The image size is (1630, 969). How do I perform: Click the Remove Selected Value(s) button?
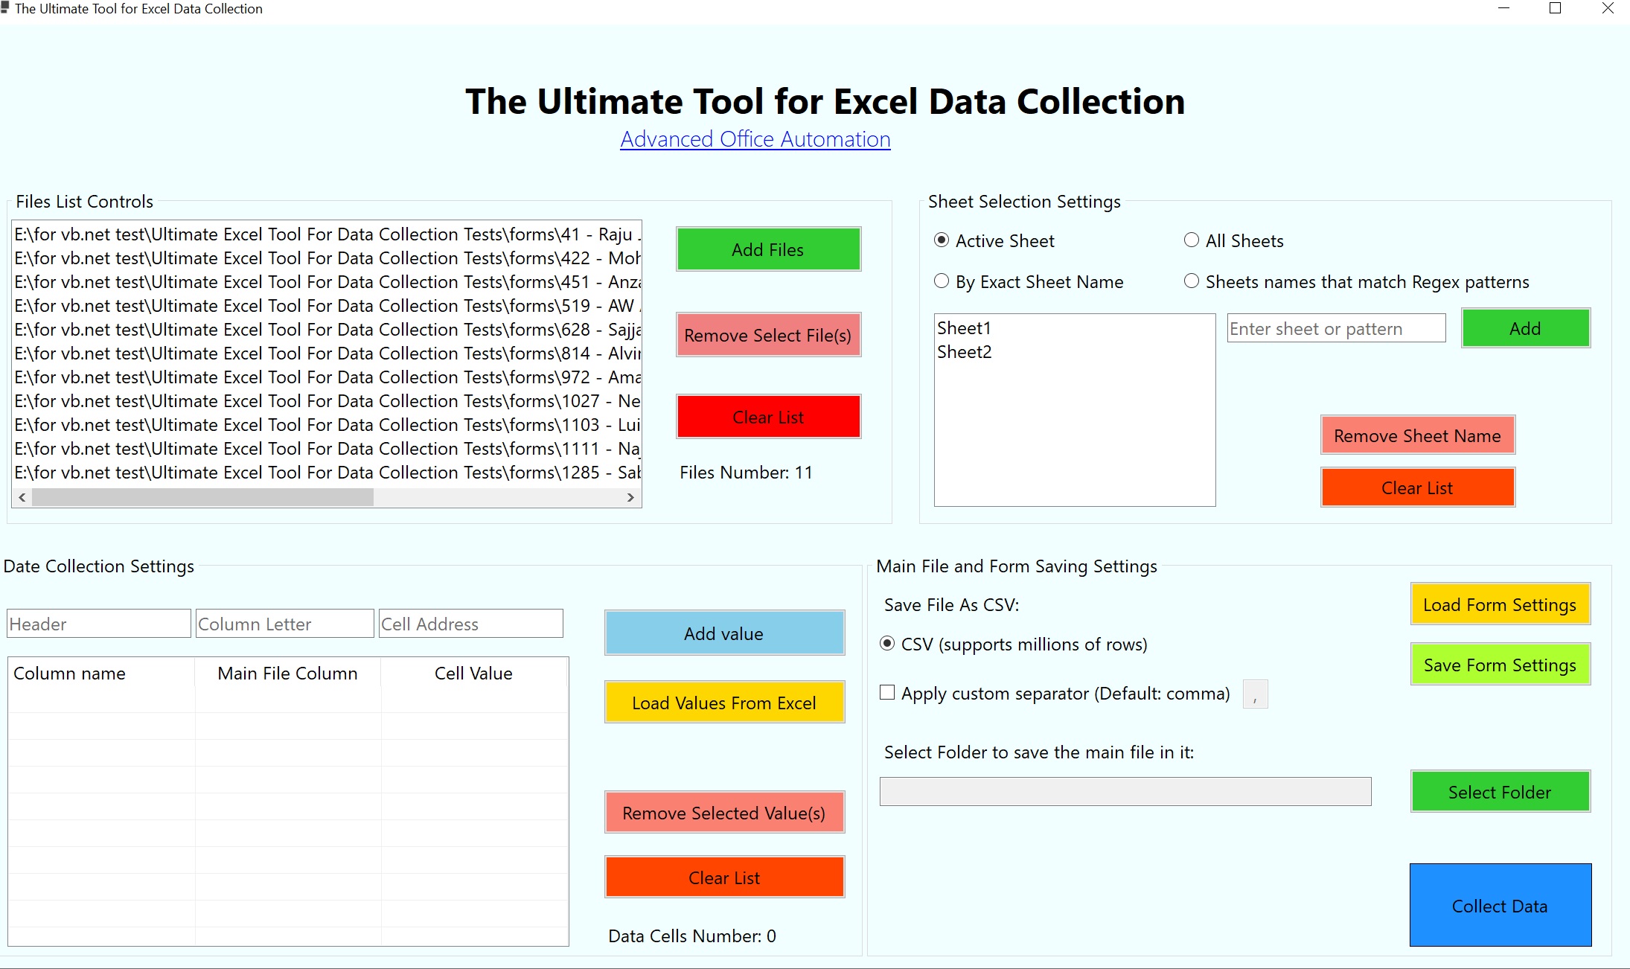coord(723,813)
